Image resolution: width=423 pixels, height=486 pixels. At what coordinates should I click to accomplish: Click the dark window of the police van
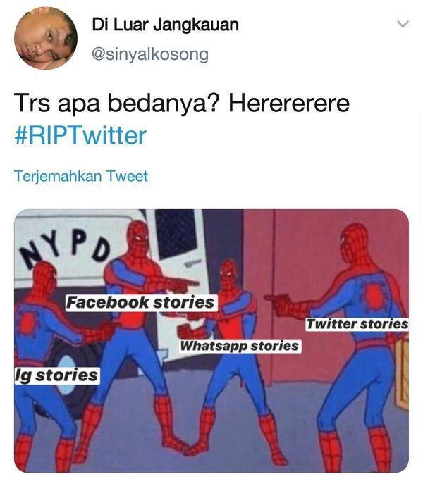(x=177, y=233)
